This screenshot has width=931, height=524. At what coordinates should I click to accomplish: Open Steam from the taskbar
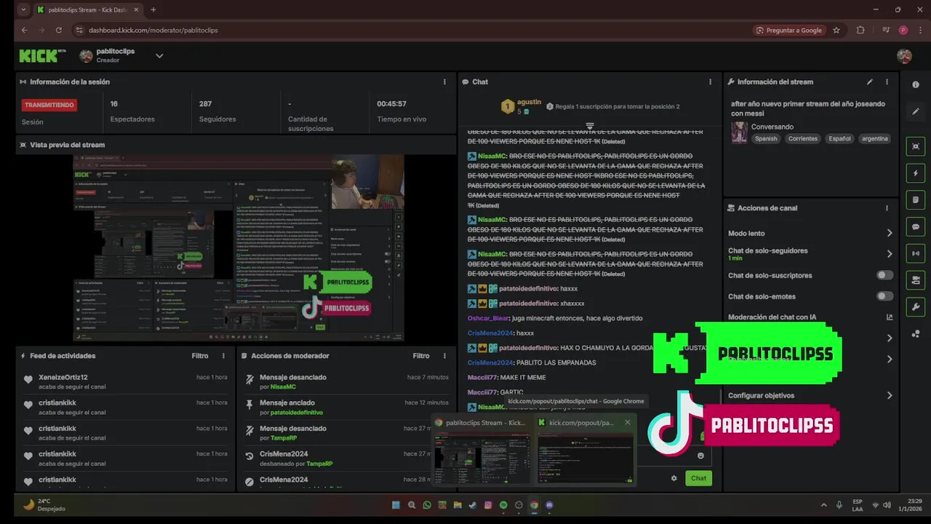pos(473,505)
